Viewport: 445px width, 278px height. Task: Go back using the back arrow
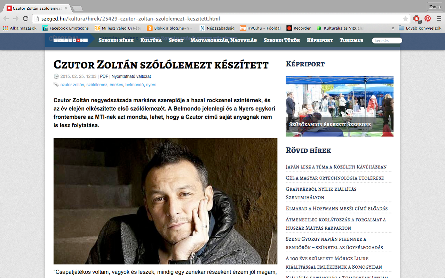[6, 19]
